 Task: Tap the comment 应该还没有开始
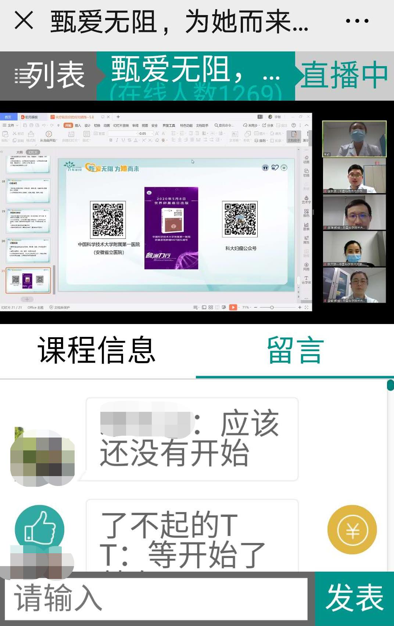192,439
